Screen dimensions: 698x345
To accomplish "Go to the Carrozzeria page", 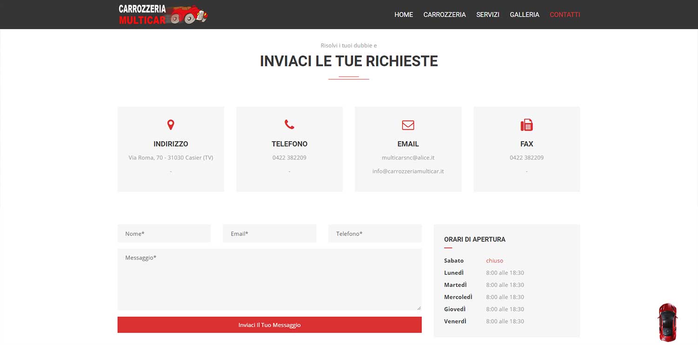I will (x=444, y=14).
